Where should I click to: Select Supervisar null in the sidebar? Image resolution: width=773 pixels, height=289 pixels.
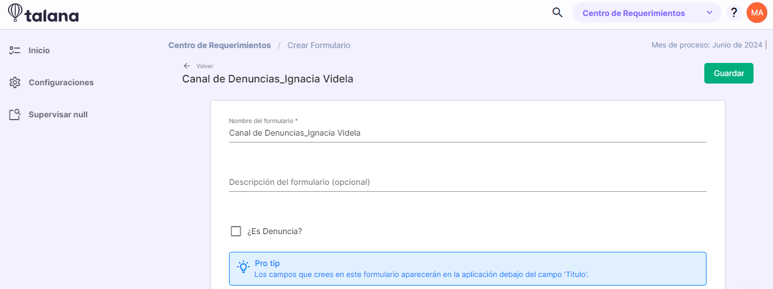(x=58, y=114)
